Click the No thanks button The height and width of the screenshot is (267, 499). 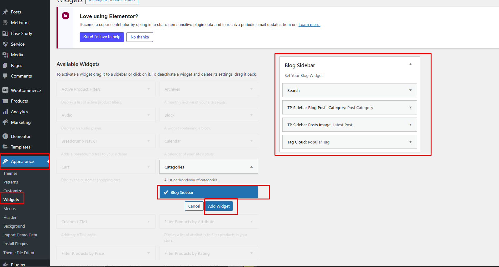140,37
